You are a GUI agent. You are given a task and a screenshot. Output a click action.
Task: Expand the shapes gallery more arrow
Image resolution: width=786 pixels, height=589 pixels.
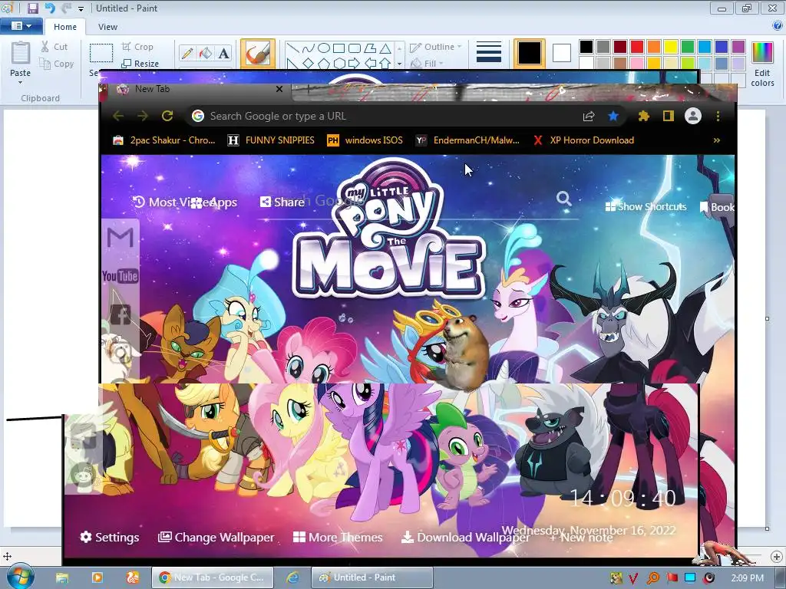tap(399, 64)
